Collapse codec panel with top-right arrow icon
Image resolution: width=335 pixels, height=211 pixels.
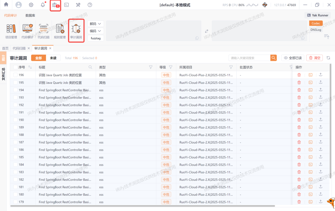(x=326, y=37)
